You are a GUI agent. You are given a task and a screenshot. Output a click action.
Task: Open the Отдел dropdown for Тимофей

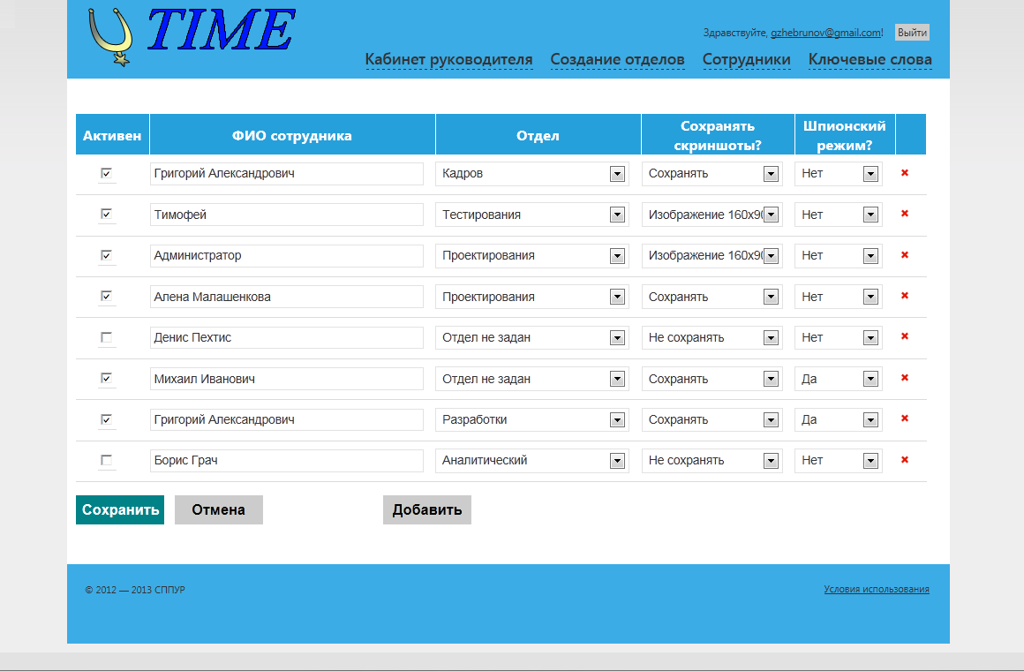pos(618,214)
